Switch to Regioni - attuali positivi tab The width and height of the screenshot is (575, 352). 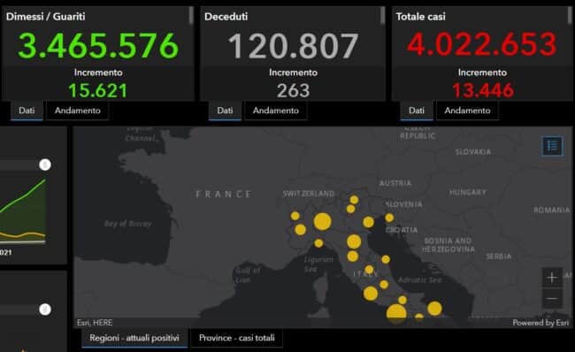(134, 338)
